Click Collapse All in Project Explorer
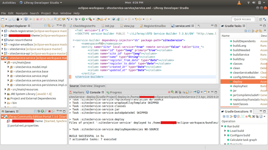Screen dimensions: 268x150 (46, 26)
